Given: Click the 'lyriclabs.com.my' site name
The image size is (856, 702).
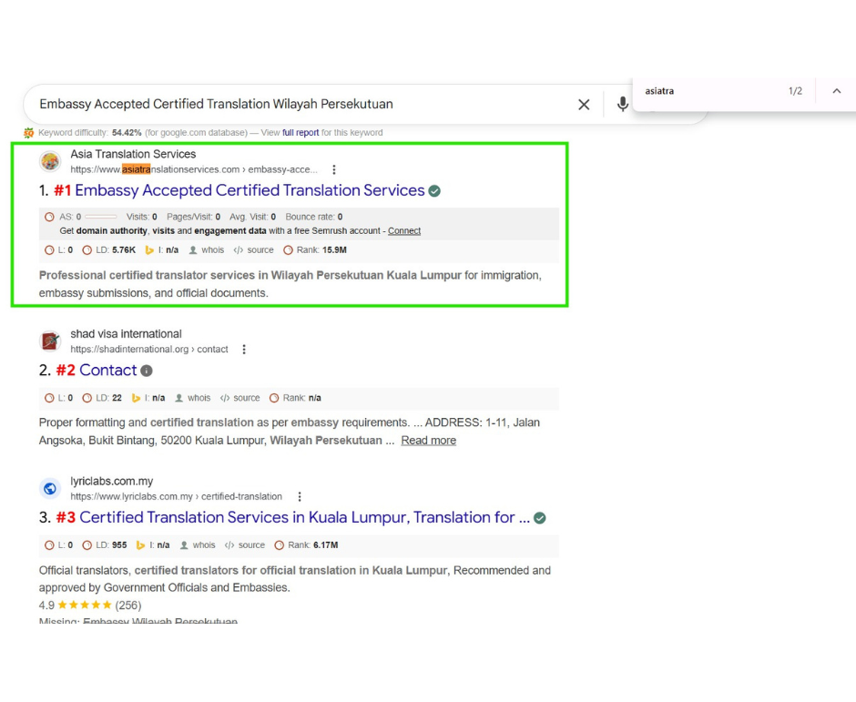Looking at the screenshot, I should (x=111, y=481).
